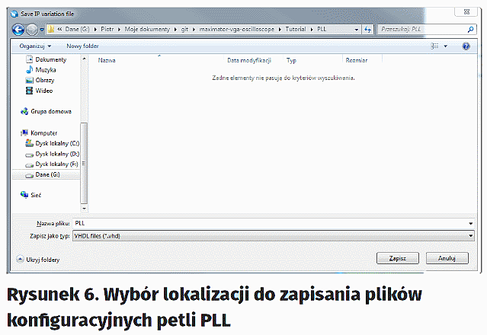Image resolution: width=487 pixels, height=335 pixels.
Task: Select Dysk lokalny (C:) drive
Action: coord(56,143)
